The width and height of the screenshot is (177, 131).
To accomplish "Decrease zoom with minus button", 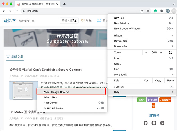I will [146, 52].
